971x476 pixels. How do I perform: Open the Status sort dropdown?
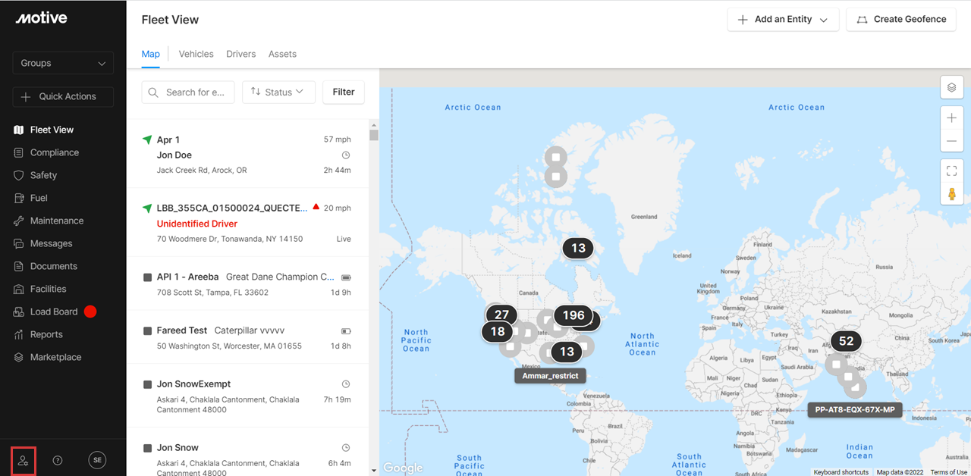coord(278,92)
